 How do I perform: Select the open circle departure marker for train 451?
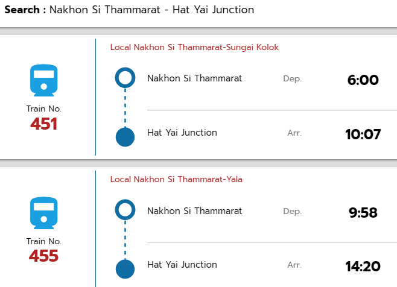[125, 77]
